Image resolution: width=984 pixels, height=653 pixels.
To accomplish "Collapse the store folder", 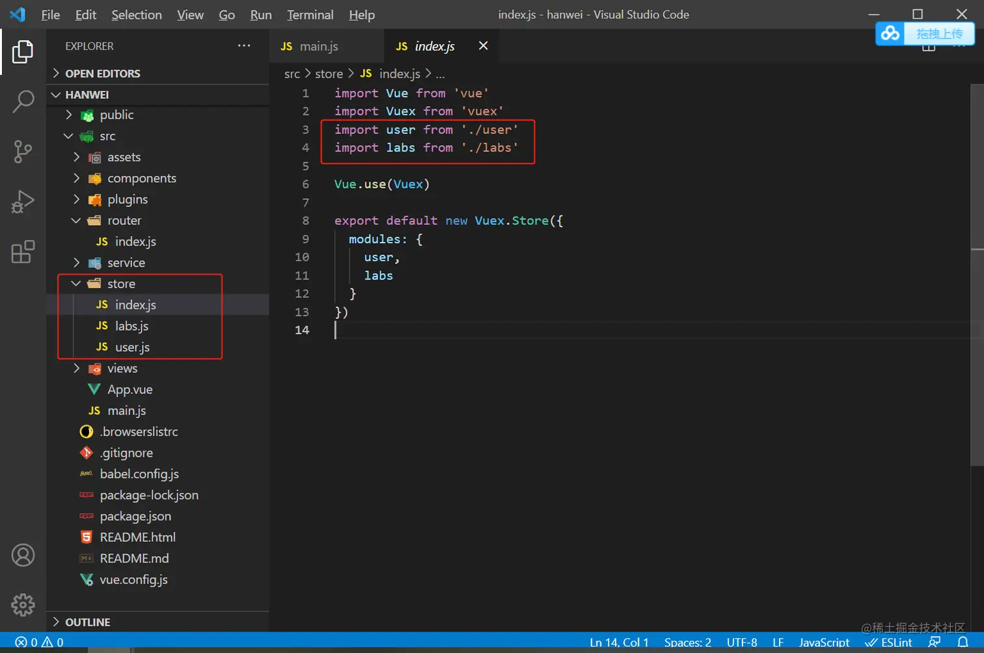I will [x=157, y=284].
